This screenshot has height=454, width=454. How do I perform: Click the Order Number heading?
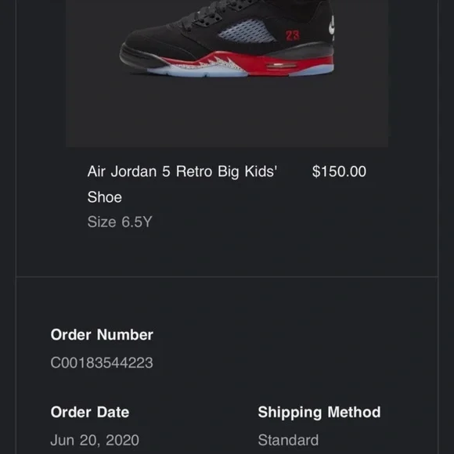[x=102, y=335]
